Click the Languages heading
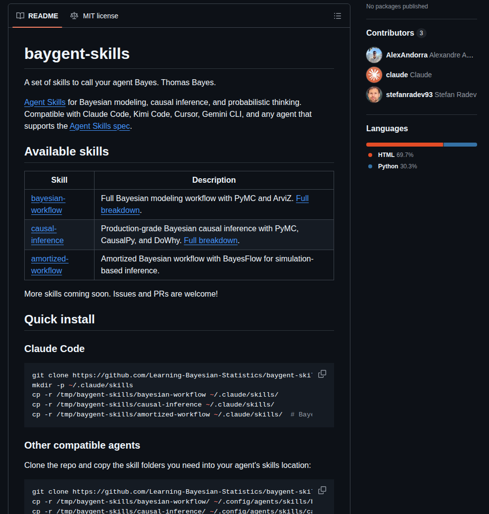The width and height of the screenshot is (489, 514). (x=387, y=129)
